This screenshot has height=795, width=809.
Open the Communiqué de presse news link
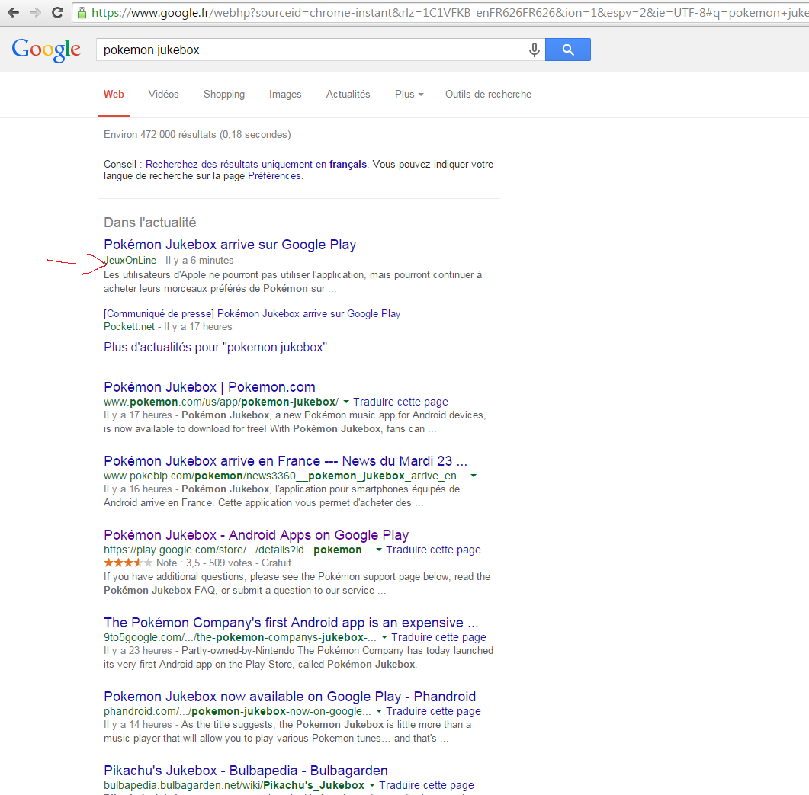click(252, 314)
